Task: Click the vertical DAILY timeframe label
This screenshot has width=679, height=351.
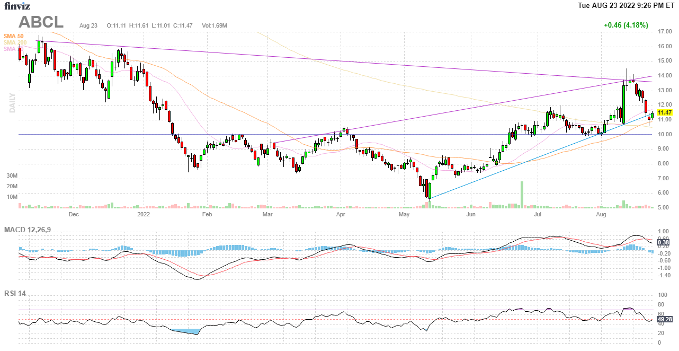Action: (x=12, y=103)
